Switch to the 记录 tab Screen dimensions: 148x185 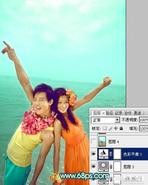(119, 113)
